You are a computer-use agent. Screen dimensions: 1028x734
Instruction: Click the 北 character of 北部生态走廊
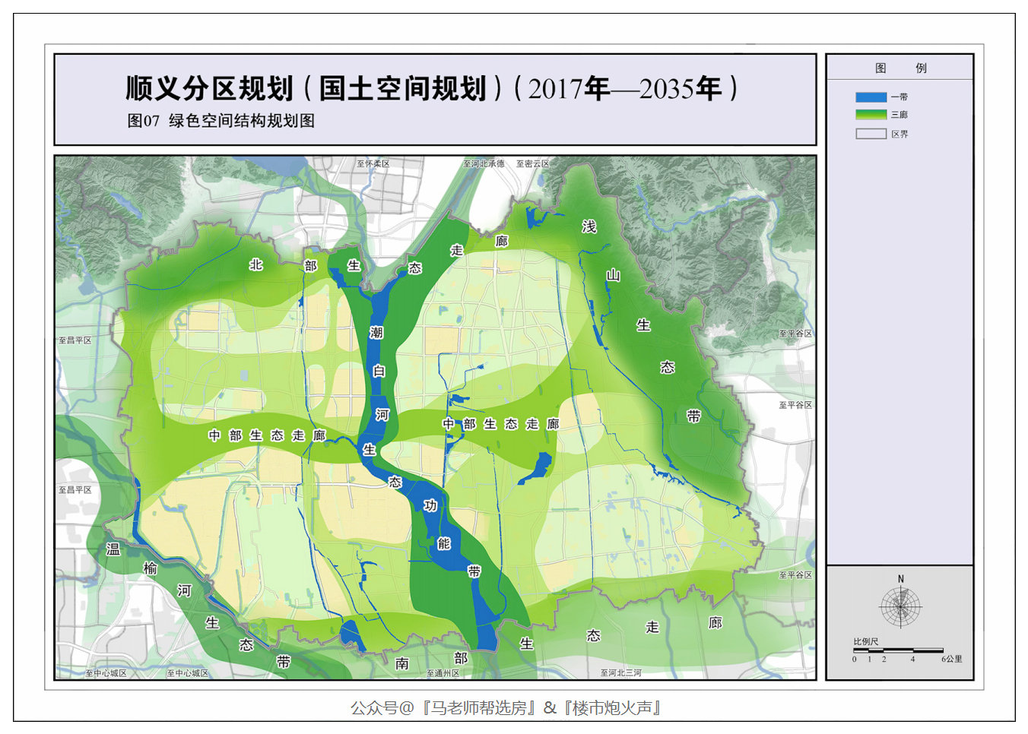click(256, 264)
